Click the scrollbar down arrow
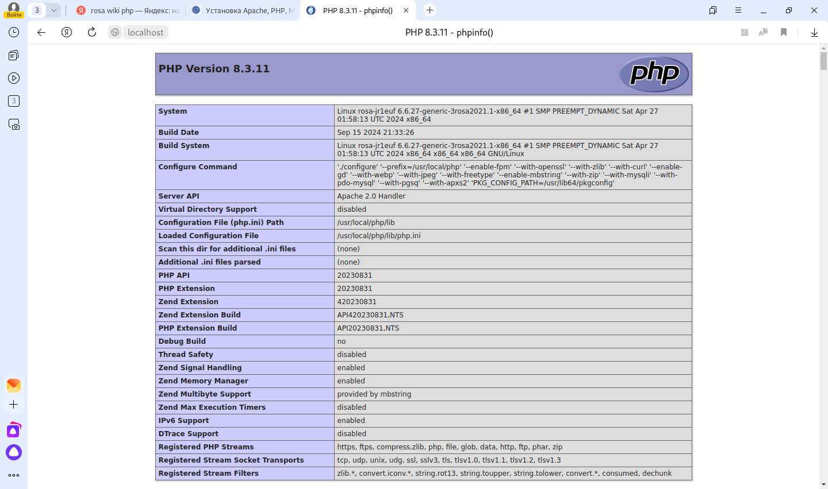828x489 pixels. coord(823,485)
